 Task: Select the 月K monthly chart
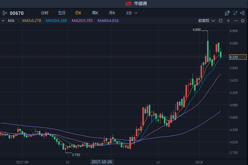[112, 13]
